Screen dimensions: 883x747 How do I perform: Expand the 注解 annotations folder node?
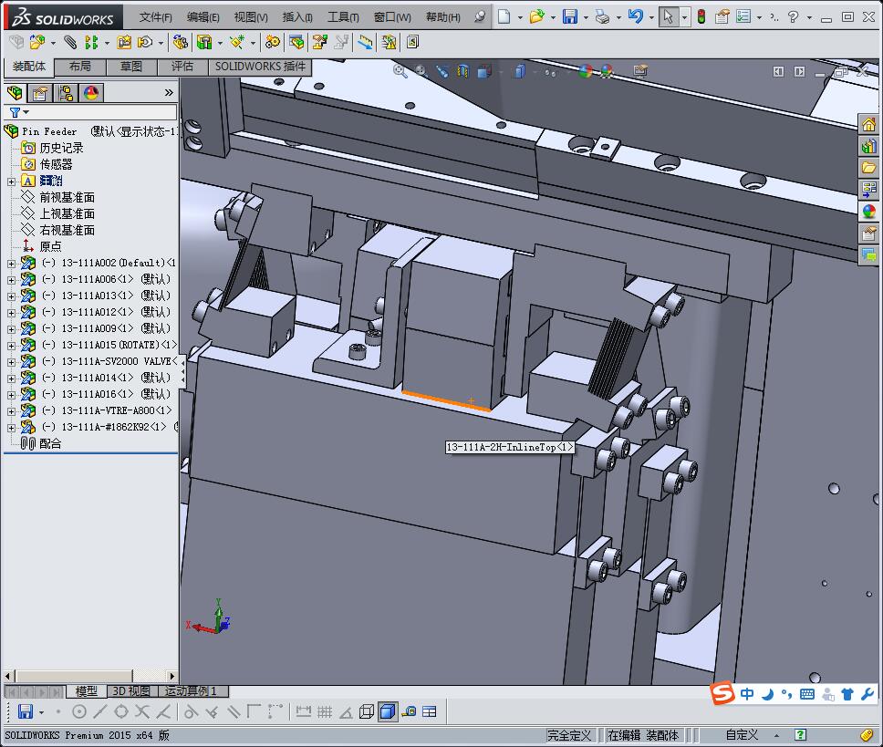tap(11, 182)
